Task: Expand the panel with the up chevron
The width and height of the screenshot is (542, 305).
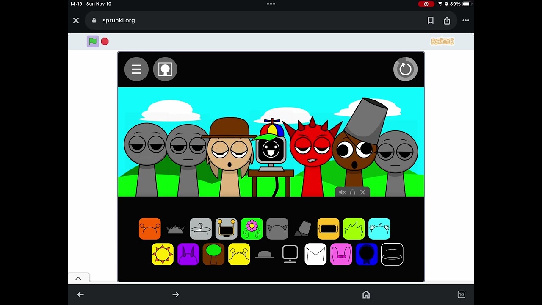Action: point(78,278)
